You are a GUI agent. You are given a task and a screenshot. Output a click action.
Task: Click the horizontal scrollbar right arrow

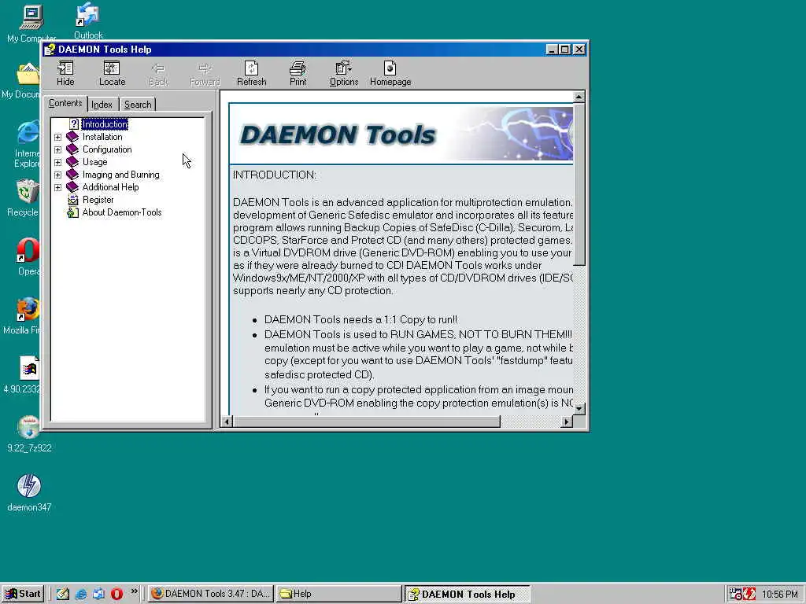pyautogui.click(x=567, y=422)
